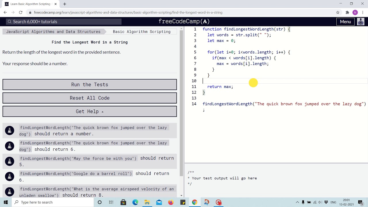The width and height of the screenshot is (368, 207).
Task: Expand the Get Help dropdown
Action: coord(90,112)
